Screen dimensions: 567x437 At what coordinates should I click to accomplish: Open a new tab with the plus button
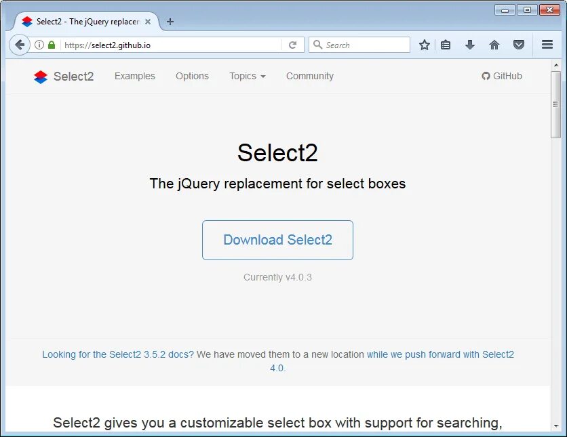[x=170, y=22]
